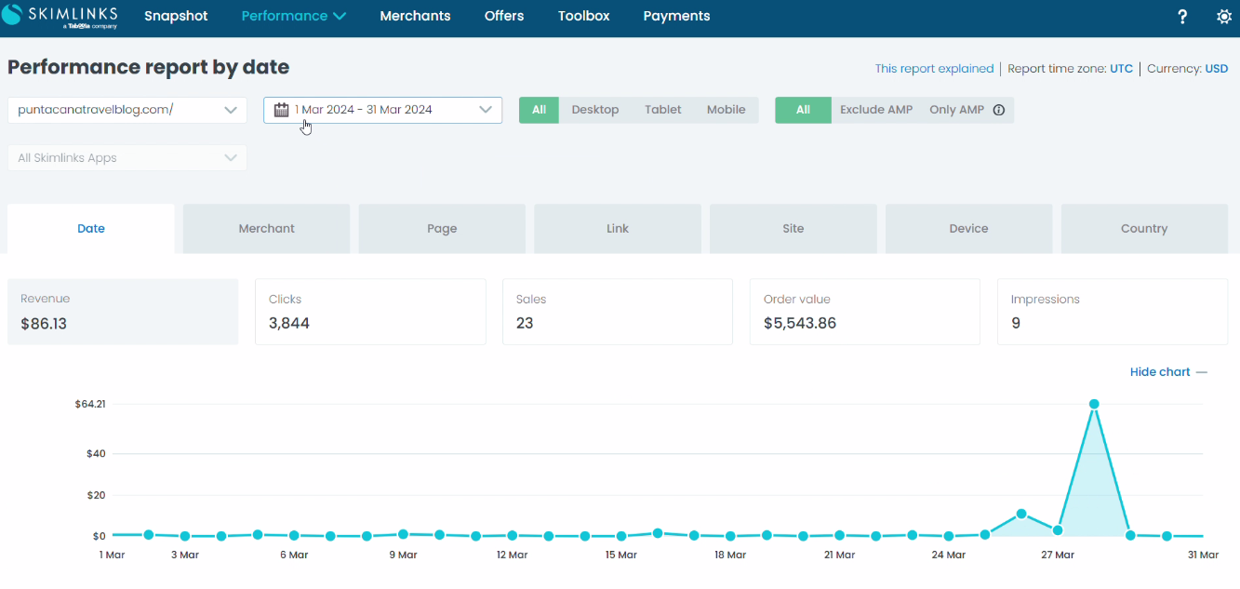Click the calendar icon in date picker

tap(282, 110)
